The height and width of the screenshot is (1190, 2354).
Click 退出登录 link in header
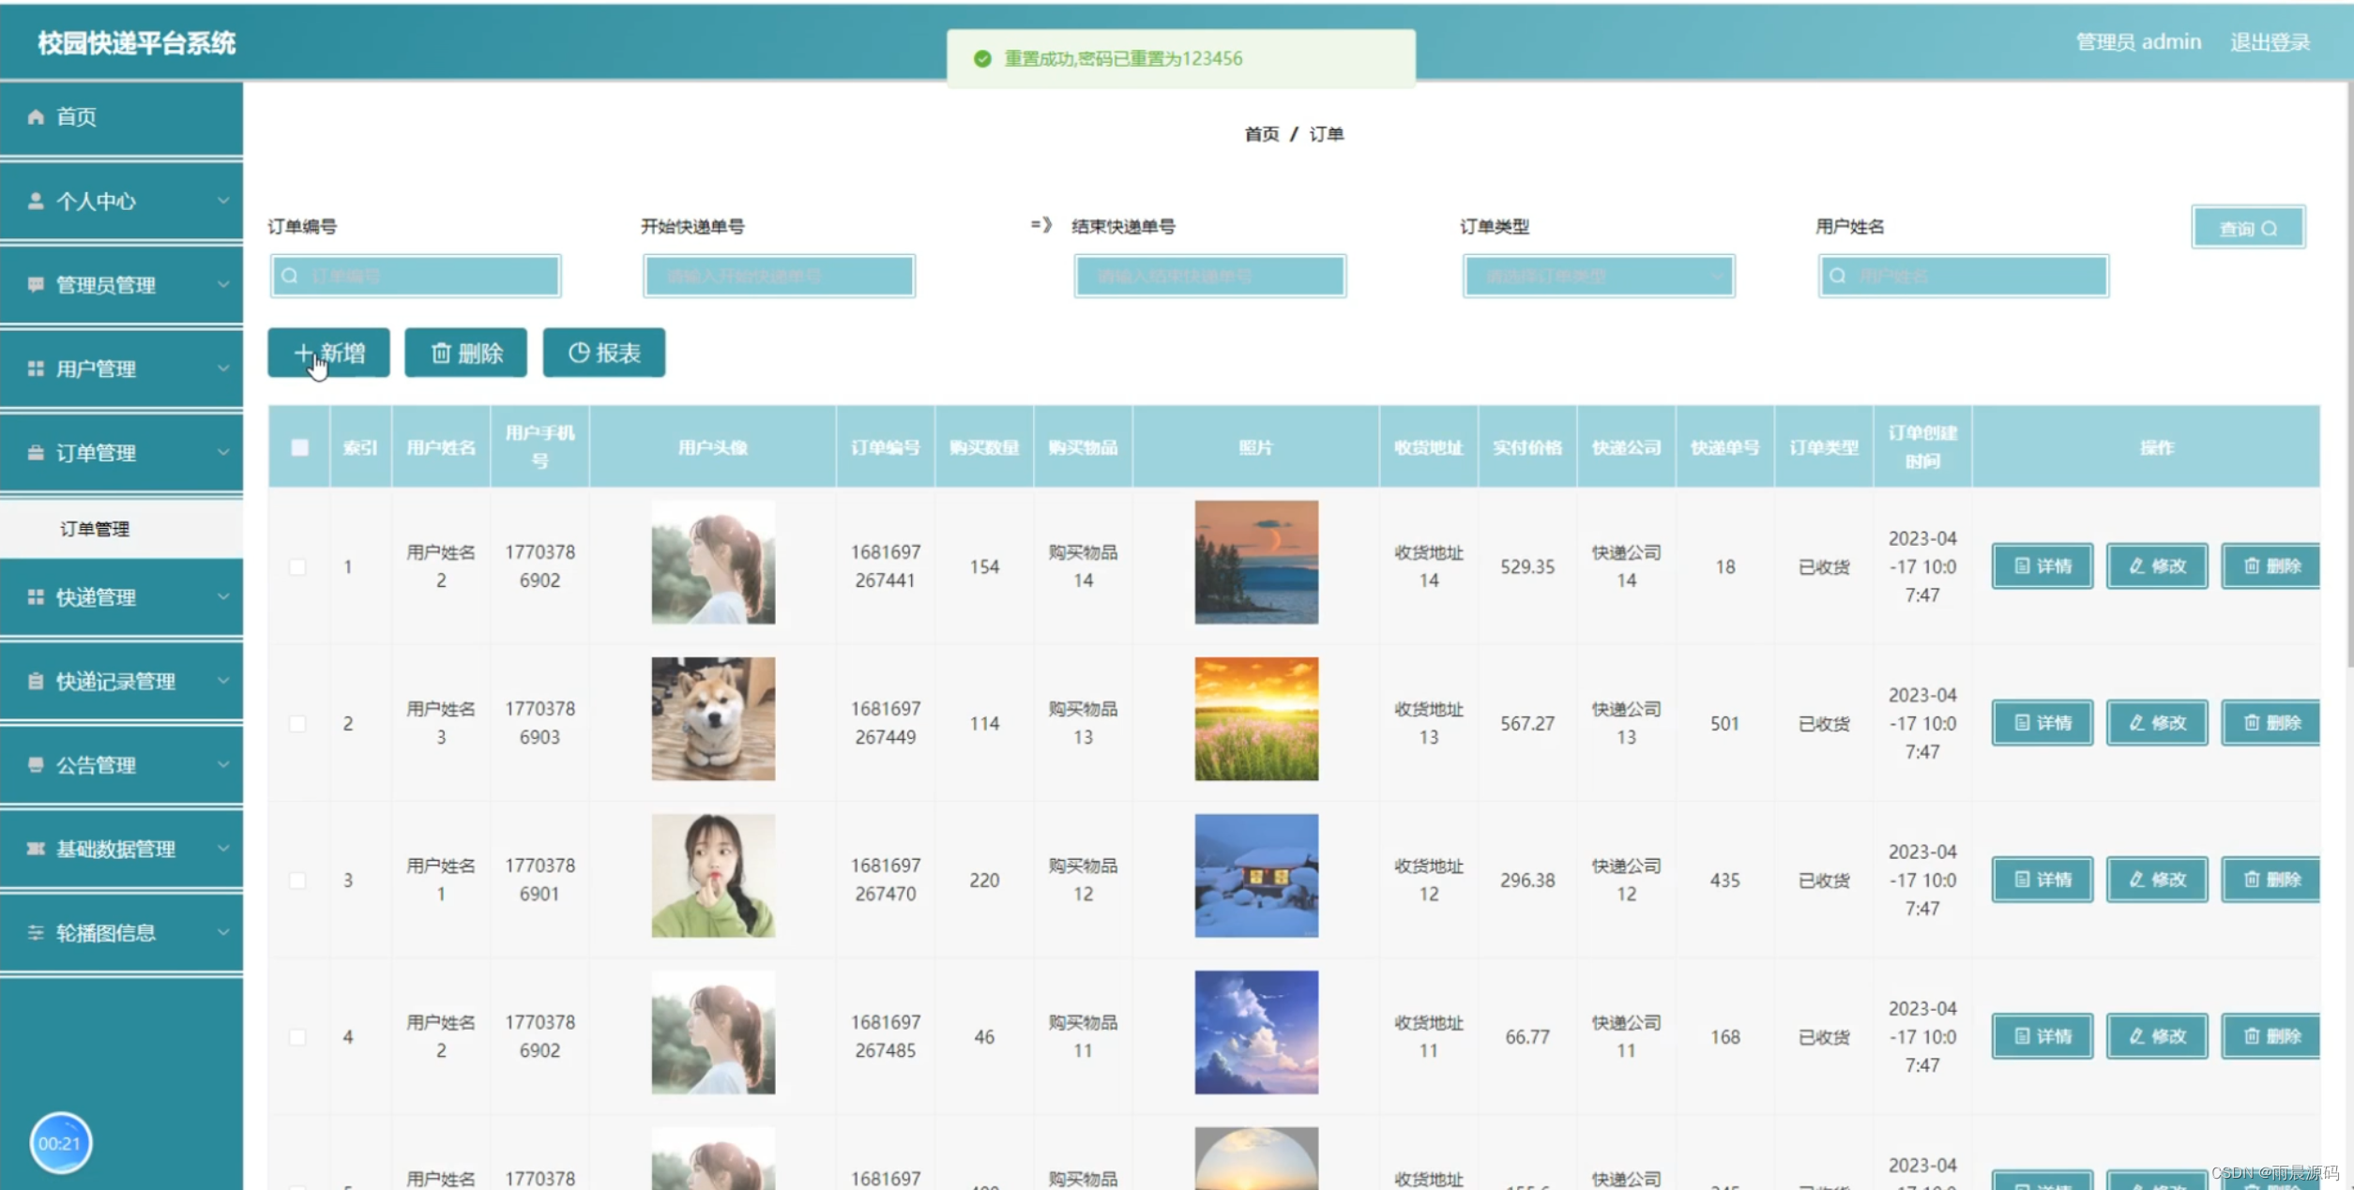[x=2269, y=42]
